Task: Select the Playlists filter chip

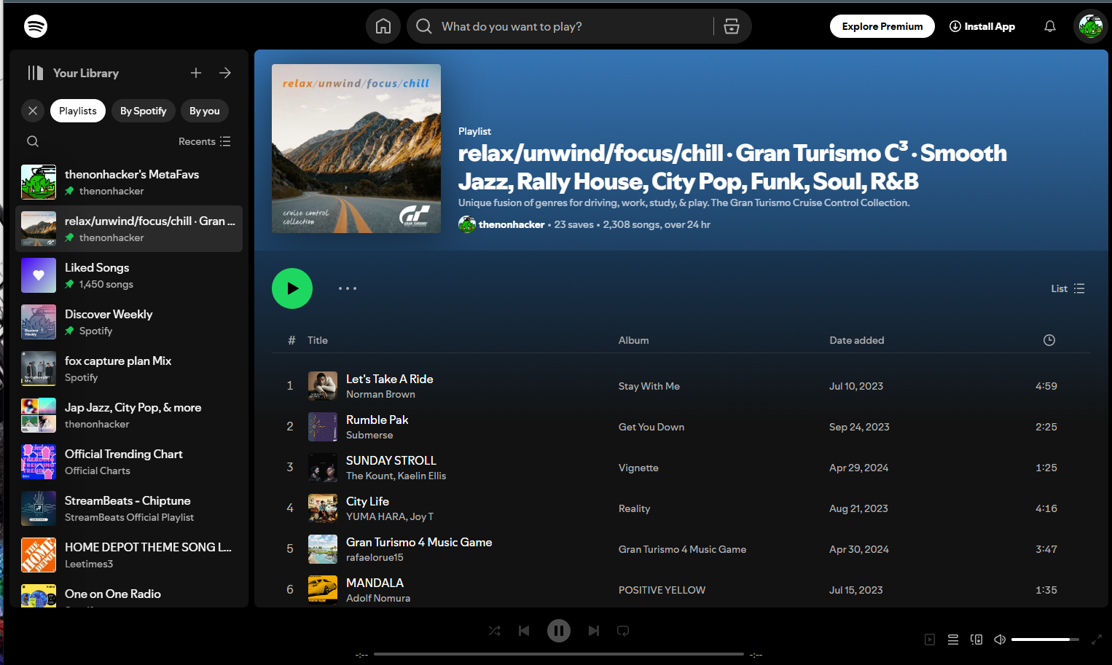Action: coord(78,111)
